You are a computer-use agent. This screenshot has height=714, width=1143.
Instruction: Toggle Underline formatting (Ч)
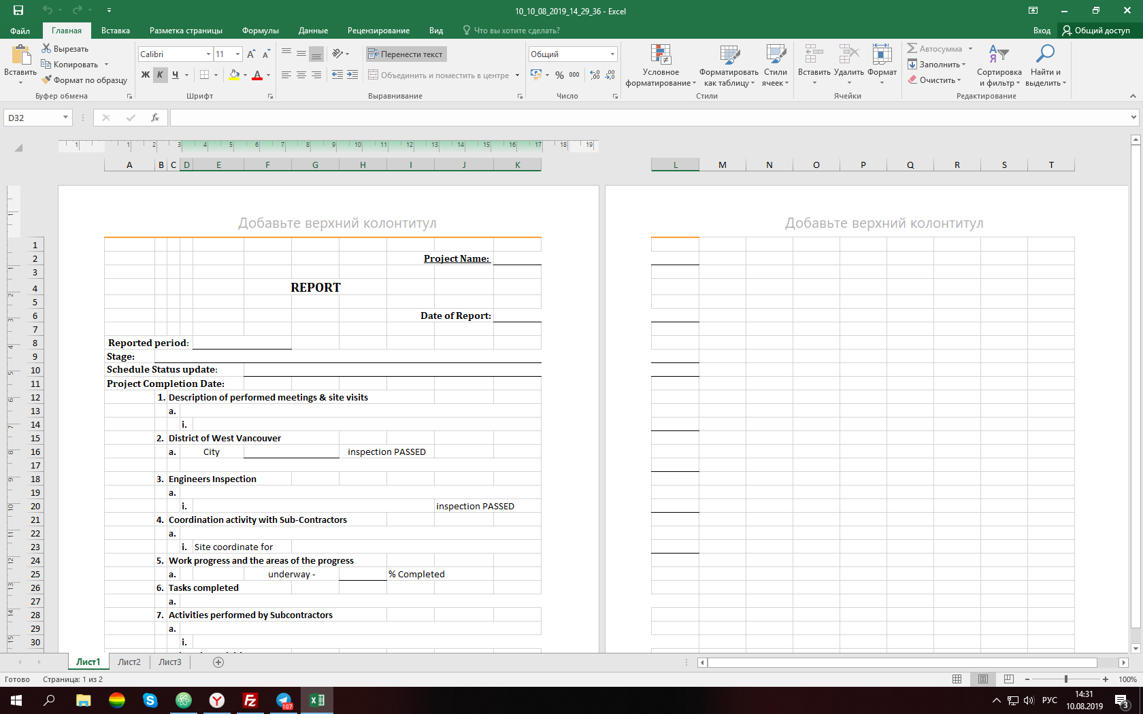(x=175, y=75)
